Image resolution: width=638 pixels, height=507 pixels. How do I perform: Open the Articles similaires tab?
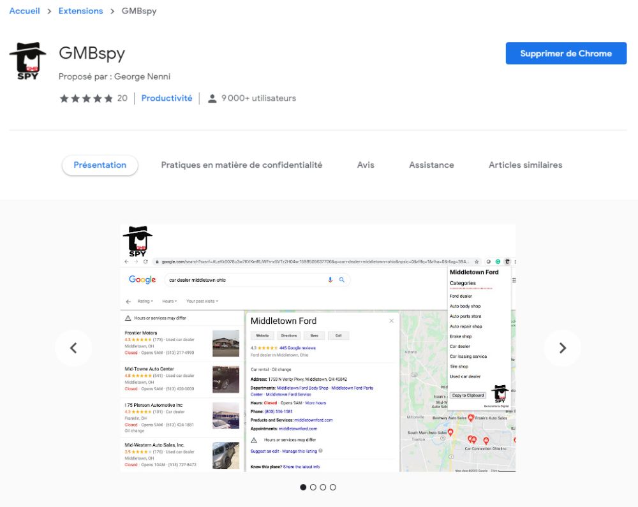point(525,165)
